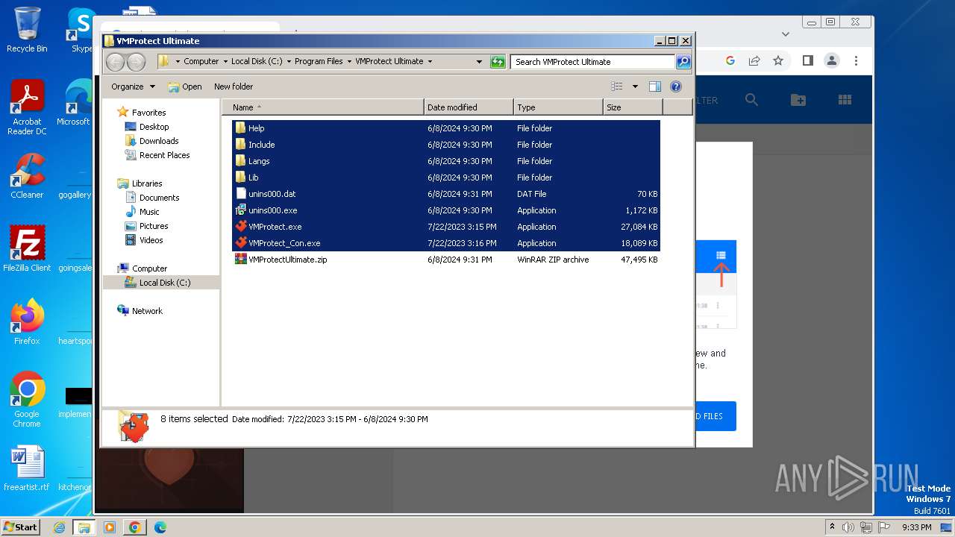Image resolution: width=955 pixels, height=537 pixels.
Task: Toggle the preview pane icon
Action: [654, 87]
